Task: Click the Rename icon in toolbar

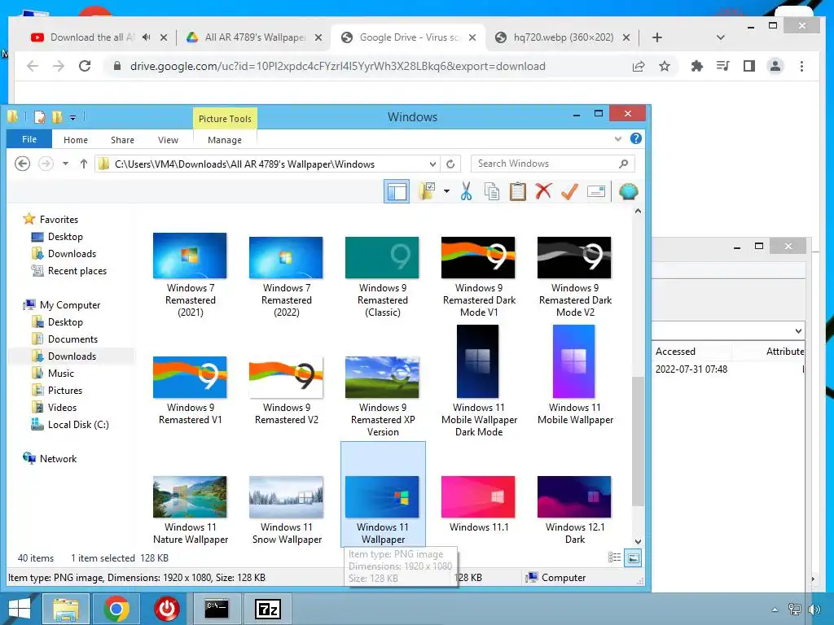Action: click(595, 191)
